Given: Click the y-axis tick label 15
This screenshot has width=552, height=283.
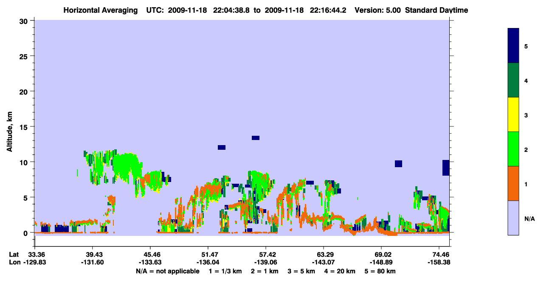Looking at the screenshot, I should point(25,127).
